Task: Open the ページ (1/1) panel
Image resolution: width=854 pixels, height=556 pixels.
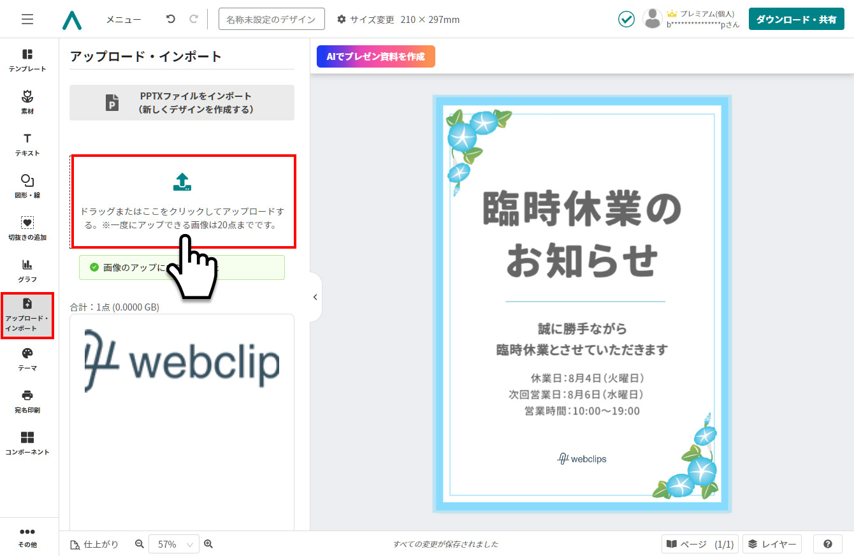Action: point(700,544)
